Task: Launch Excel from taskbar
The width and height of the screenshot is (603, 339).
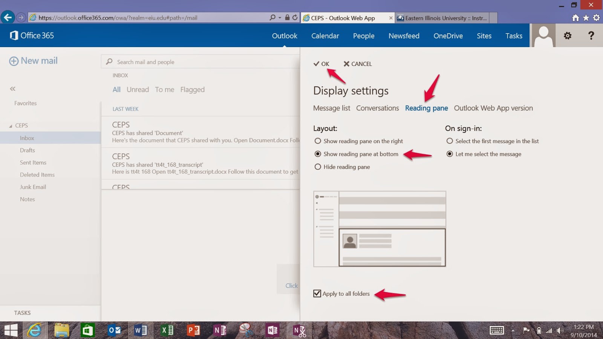Action: [x=167, y=330]
